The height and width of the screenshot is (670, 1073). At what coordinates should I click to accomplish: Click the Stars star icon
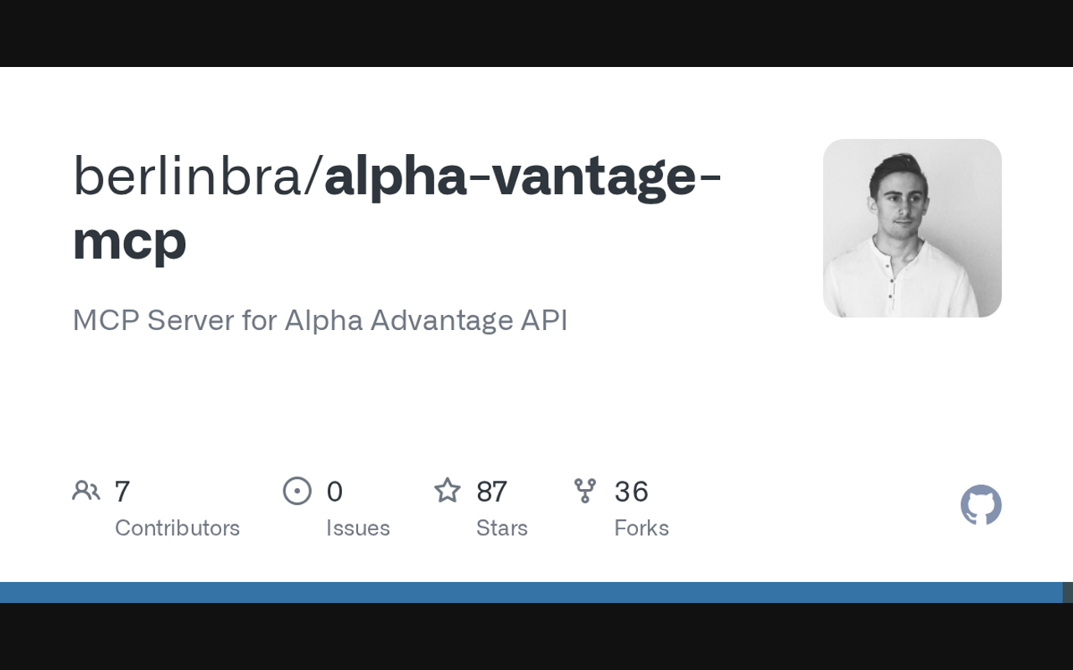pyautogui.click(x=448, y=491)
